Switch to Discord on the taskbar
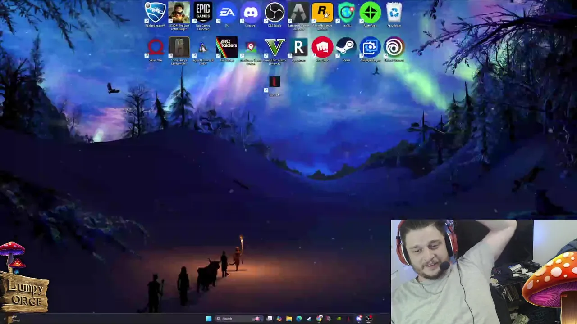577x324 pixels. (359, 319)
